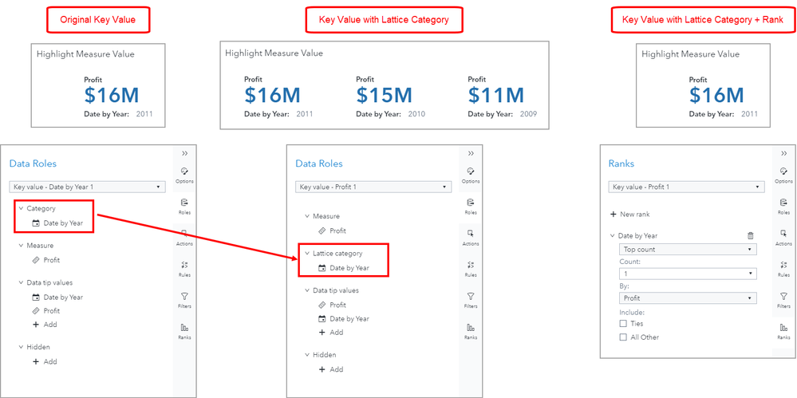The width and height of the screenshot is (797, 398).
Task: Collapse the Measure section in middle panel
Action: [307, 216]
